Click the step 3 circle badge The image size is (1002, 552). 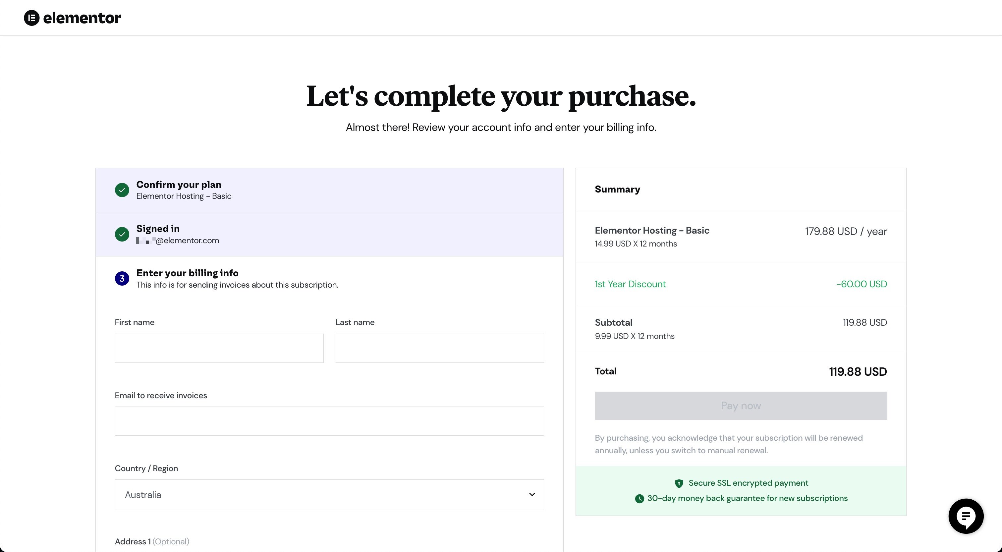coord(122,279)
